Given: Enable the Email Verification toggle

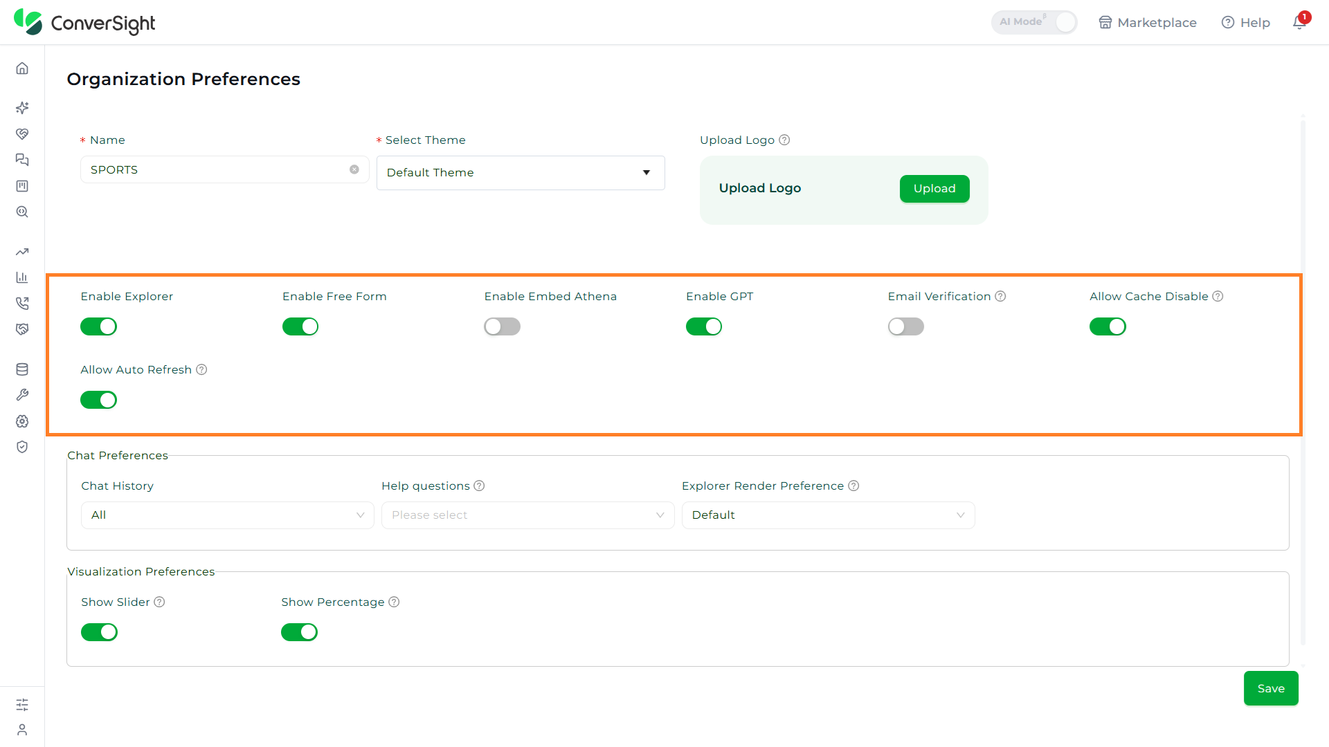Looking at the screenshot, I should [x=906, y=326].
